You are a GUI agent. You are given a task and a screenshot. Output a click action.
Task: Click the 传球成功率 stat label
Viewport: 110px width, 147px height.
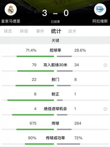[55, 138]
